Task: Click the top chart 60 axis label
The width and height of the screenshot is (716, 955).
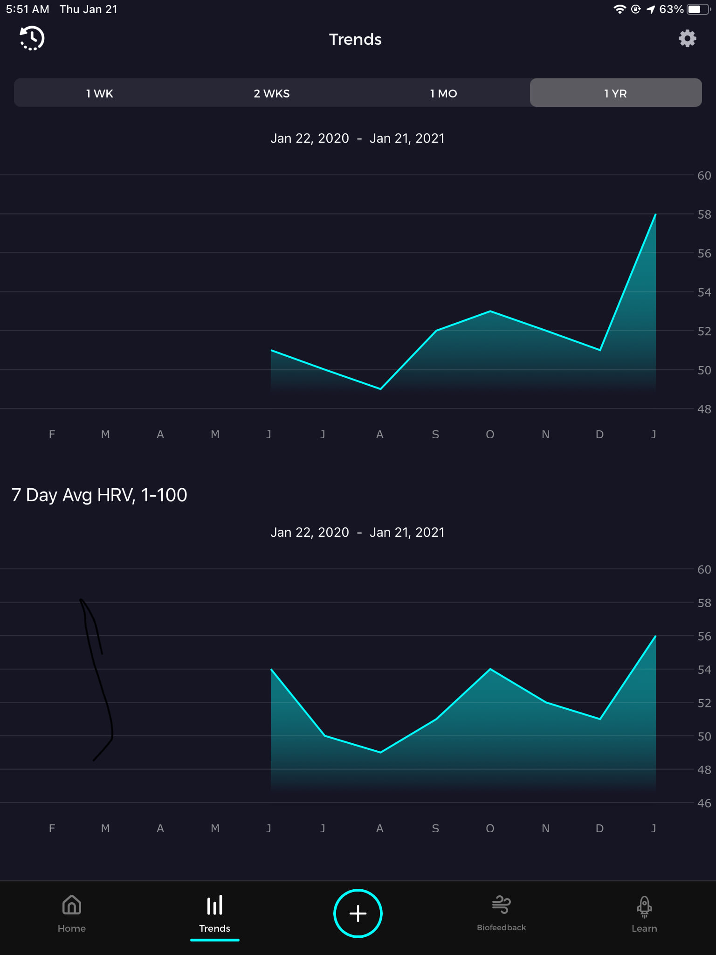Action: point(704,175)
